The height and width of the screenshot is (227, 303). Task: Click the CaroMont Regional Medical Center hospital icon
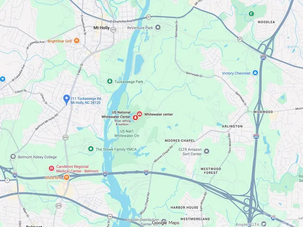tap(51, 168)
